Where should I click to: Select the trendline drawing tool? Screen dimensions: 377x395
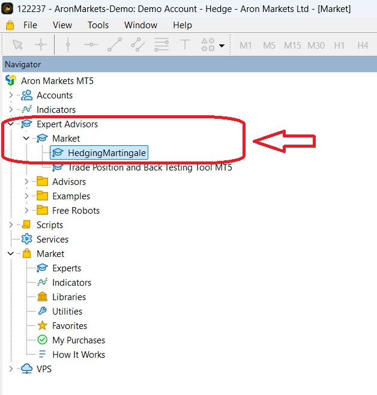pyautogui.click(x=115, y=45)
